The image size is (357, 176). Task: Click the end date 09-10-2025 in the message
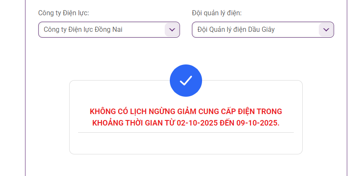[x=258, y=123]
